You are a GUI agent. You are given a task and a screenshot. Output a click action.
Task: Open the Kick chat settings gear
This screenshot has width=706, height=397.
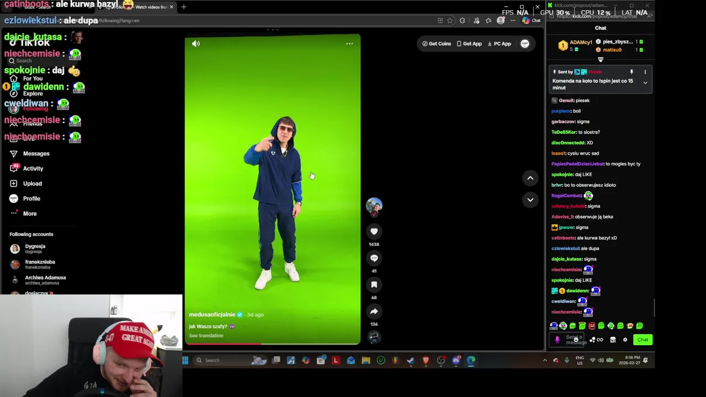[x=625, y=340]
